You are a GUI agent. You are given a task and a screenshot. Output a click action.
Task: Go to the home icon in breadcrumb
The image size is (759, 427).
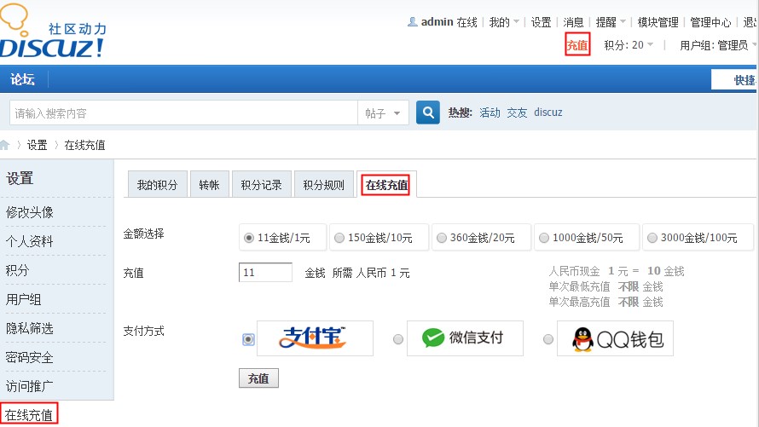coord(5,145)
